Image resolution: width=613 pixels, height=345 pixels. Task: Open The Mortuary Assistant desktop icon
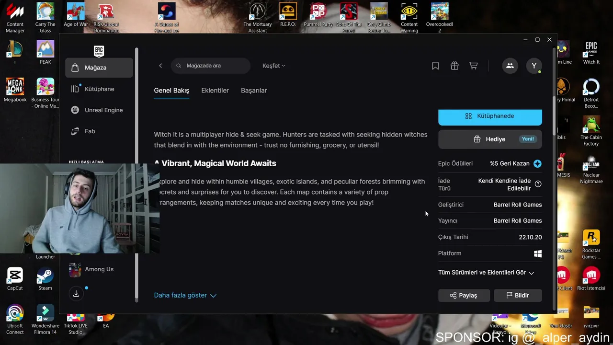(x=258, y=18)
